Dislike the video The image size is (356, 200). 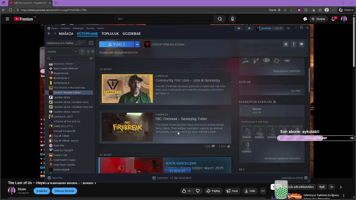[x=198, y=191]
